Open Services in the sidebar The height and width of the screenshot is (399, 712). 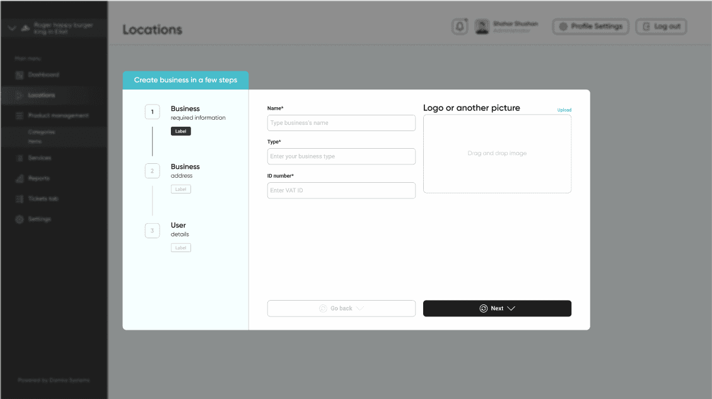pos(40,158)
